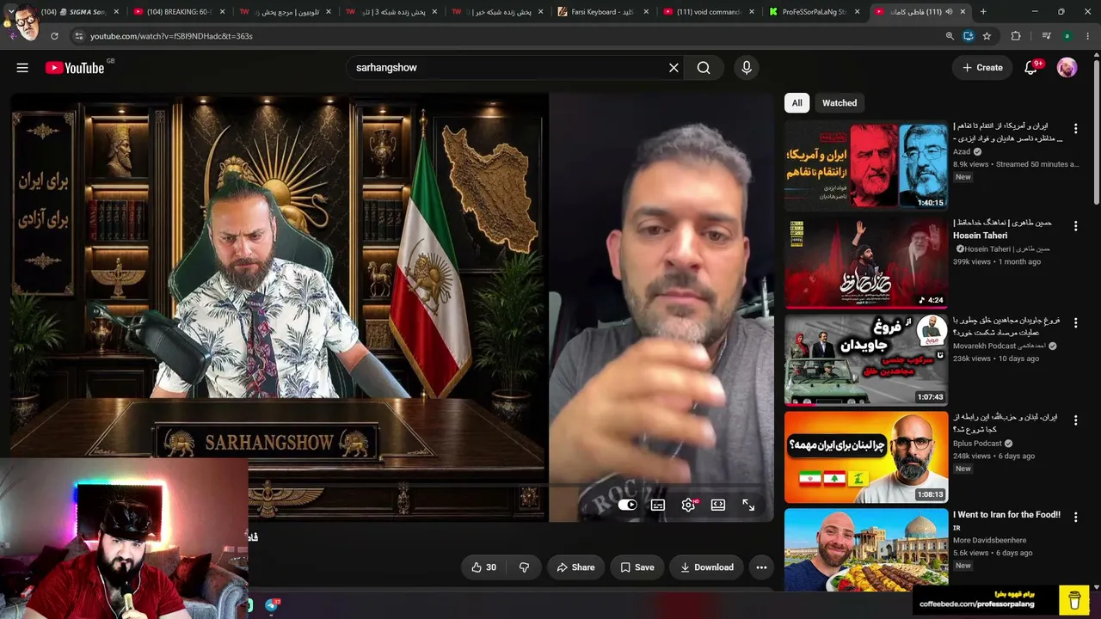Open 'I Went to Iran for the Food!!' title
Image resolution: width=1101 pixels, height=619 pixels.
pos(1006,515)
